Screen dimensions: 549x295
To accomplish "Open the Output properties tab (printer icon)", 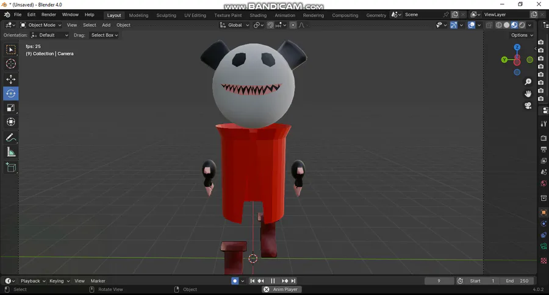I will click(x=544, y=149).
